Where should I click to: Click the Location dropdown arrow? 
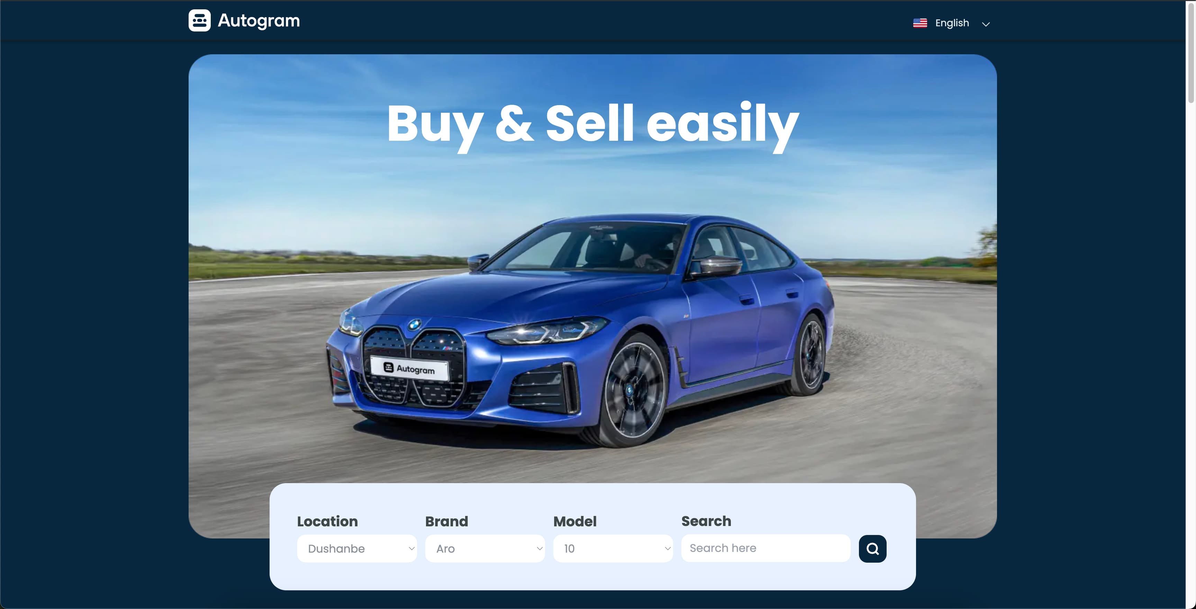click(x=411, y=549)
